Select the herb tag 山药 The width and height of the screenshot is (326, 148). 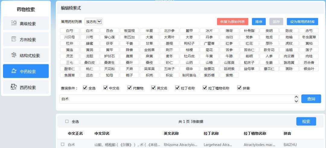189,62
